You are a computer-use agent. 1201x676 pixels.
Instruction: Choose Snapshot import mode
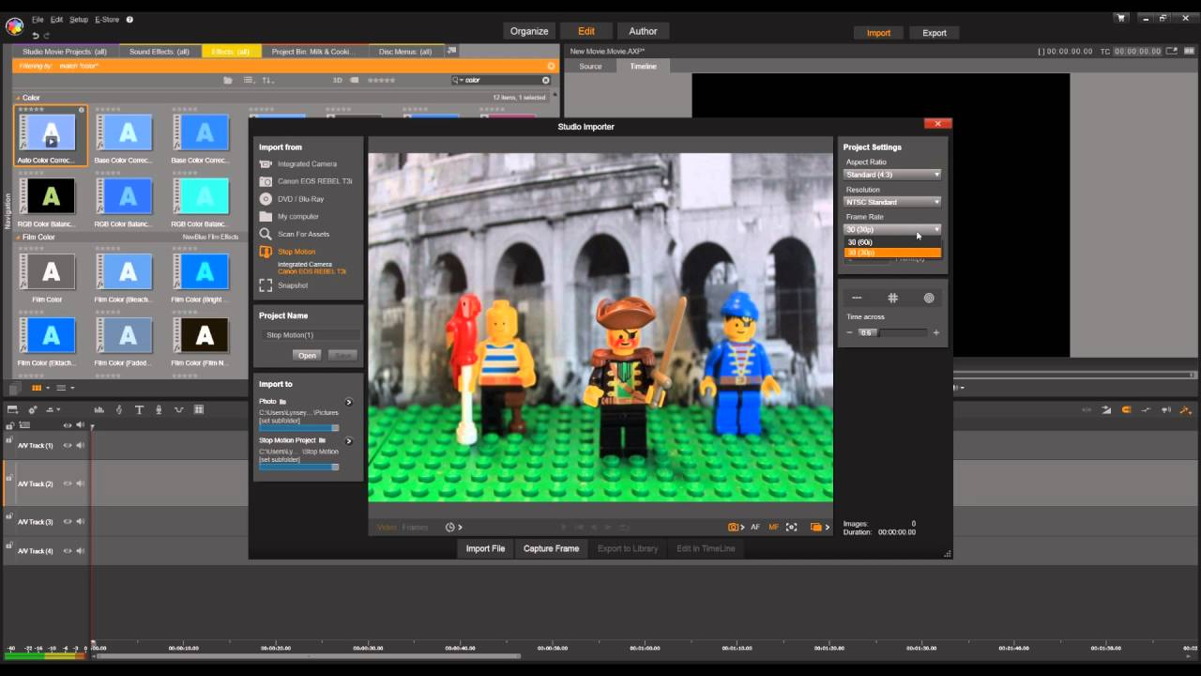coord(283,285)
